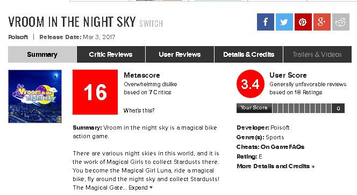Share via the Twitter icon
Screen dimensions: 357x195
284,22
